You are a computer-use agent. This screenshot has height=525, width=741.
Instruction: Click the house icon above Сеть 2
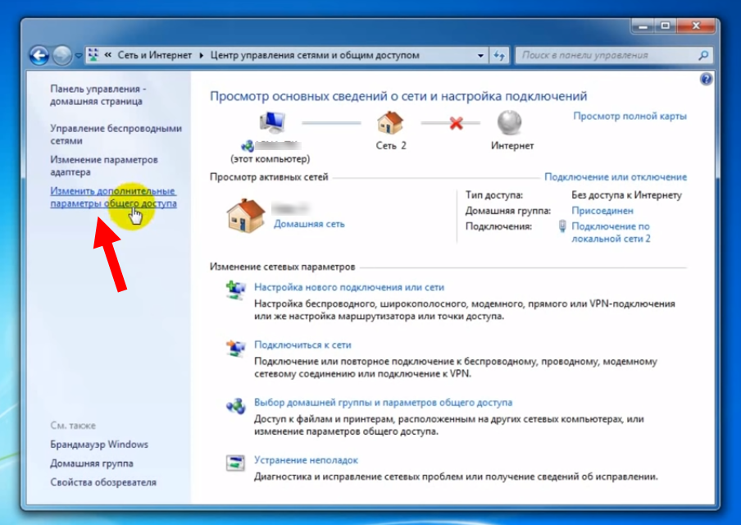coord(390,123)
